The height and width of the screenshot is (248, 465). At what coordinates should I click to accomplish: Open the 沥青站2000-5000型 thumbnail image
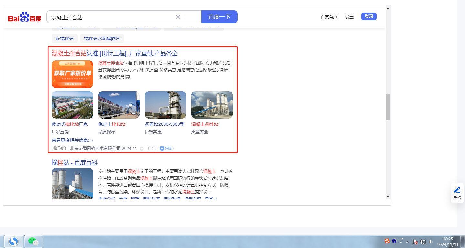(165, 105)
